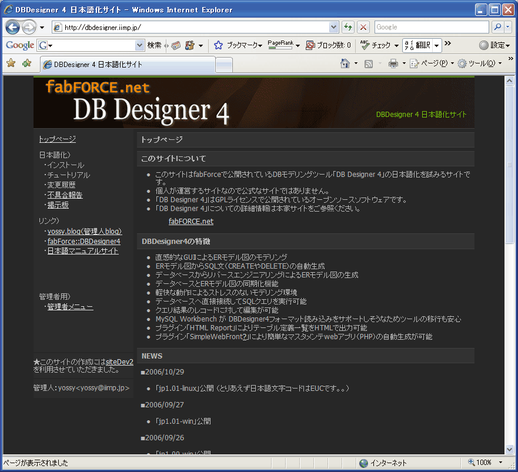Screen dimensions: 518x472
Task: Open the 掲示板 link
Action: [58, 205]
